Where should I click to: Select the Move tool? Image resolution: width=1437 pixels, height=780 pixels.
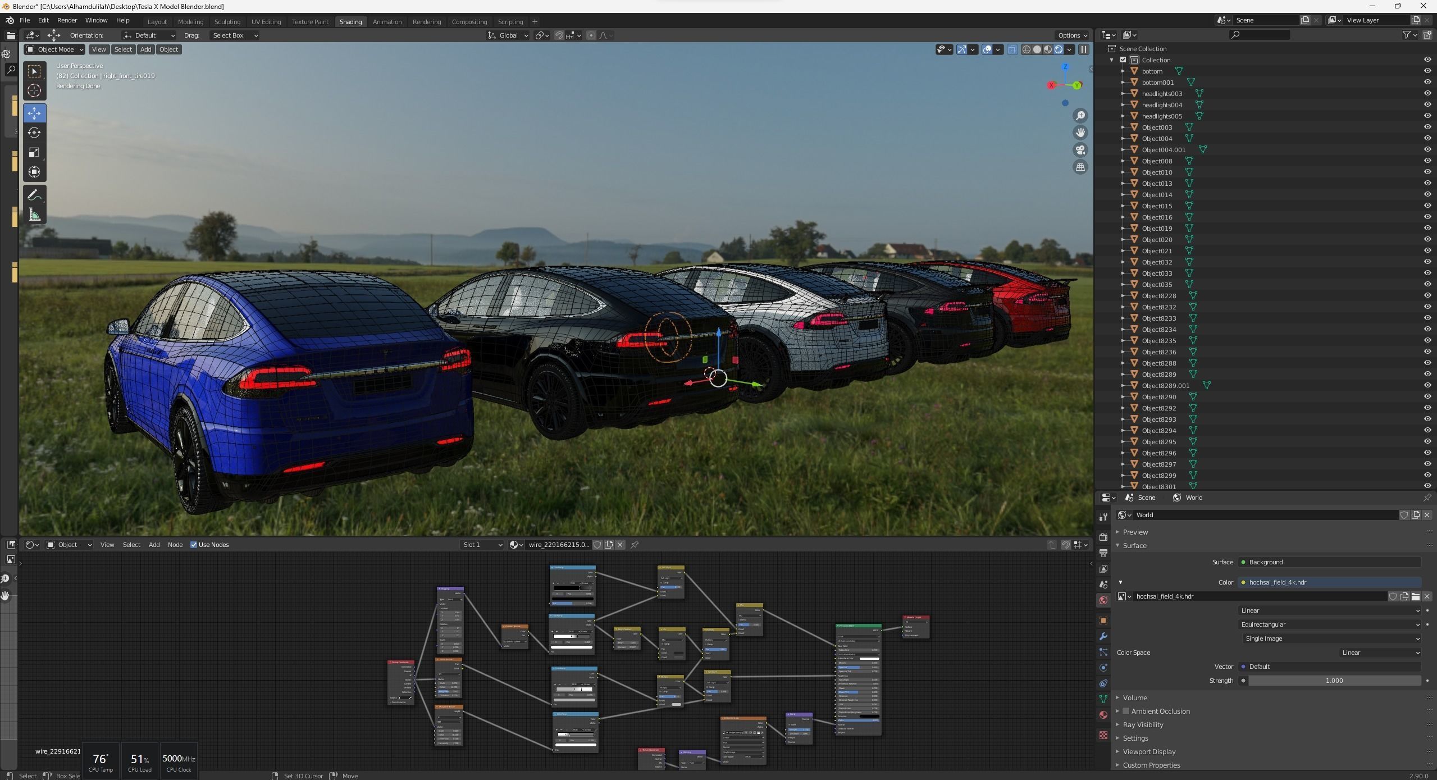[34, 113]
